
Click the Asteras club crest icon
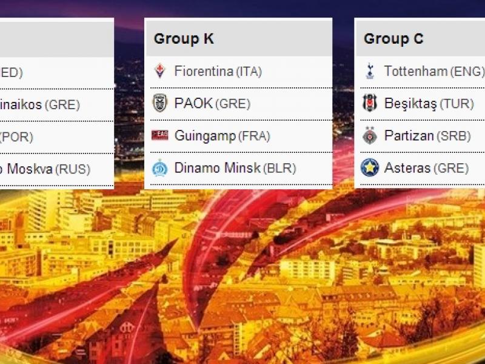370,168
